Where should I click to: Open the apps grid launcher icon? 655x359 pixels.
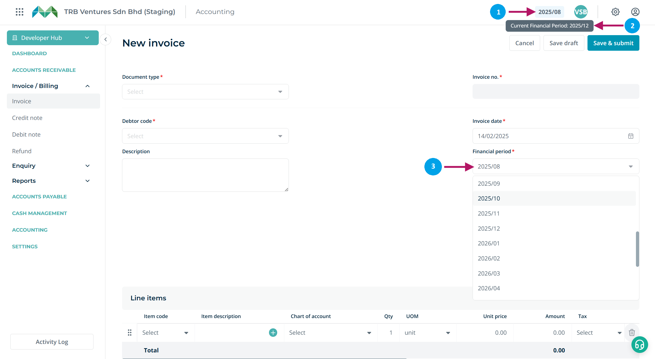coord(19,12)
